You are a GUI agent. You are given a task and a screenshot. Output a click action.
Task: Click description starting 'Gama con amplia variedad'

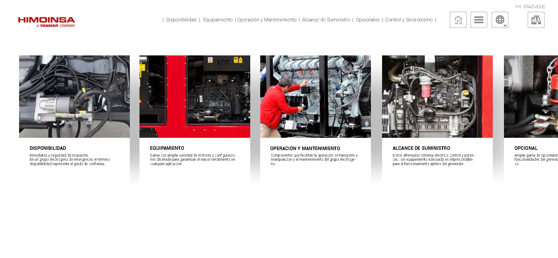193,159
